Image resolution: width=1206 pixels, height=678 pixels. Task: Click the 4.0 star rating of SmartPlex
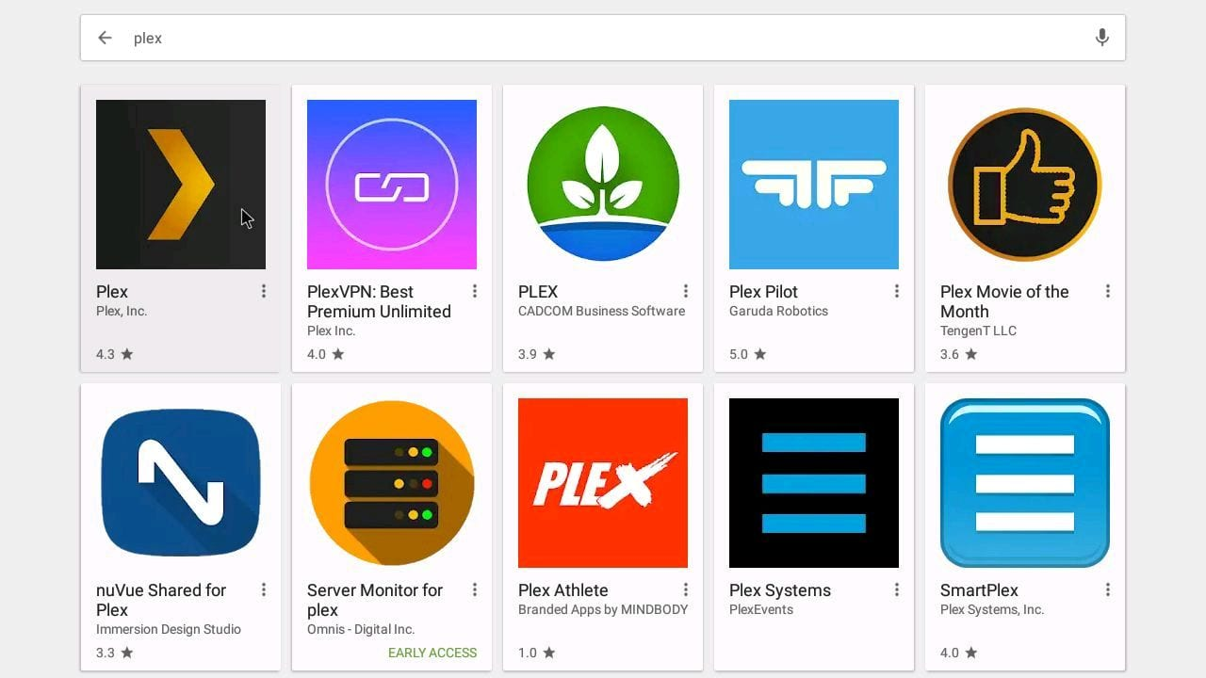tap(958, 653)
